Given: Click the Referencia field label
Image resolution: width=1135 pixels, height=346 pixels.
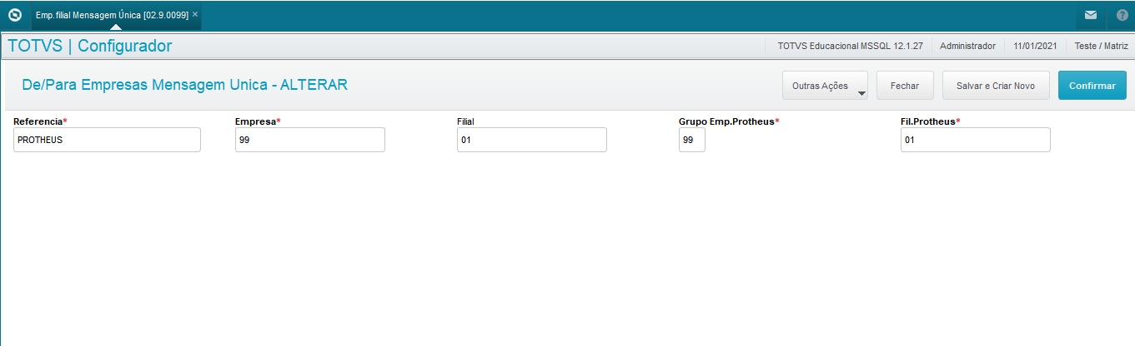Looking at the screenshot, I should (x=40, y=121).
